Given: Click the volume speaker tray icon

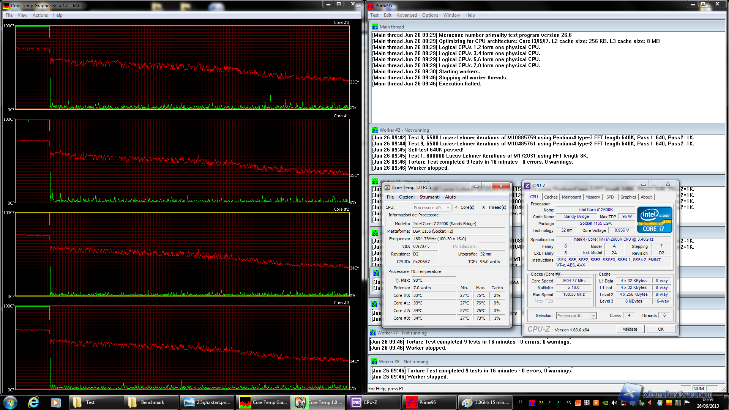Looking at the screenshot, I should click(x=614, y=403).
